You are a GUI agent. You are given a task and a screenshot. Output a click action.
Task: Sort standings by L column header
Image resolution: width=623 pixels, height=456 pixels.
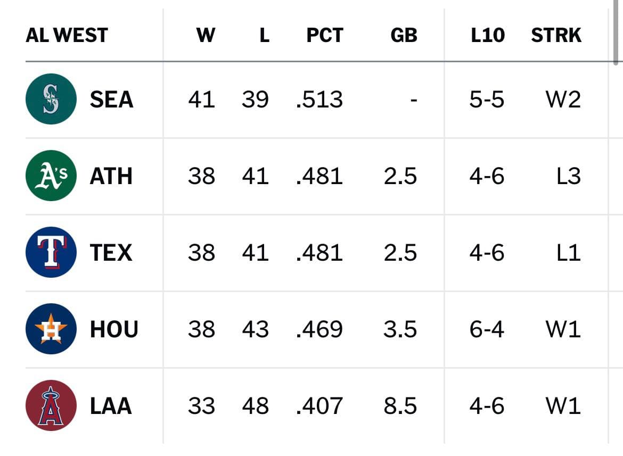(265, 35)
